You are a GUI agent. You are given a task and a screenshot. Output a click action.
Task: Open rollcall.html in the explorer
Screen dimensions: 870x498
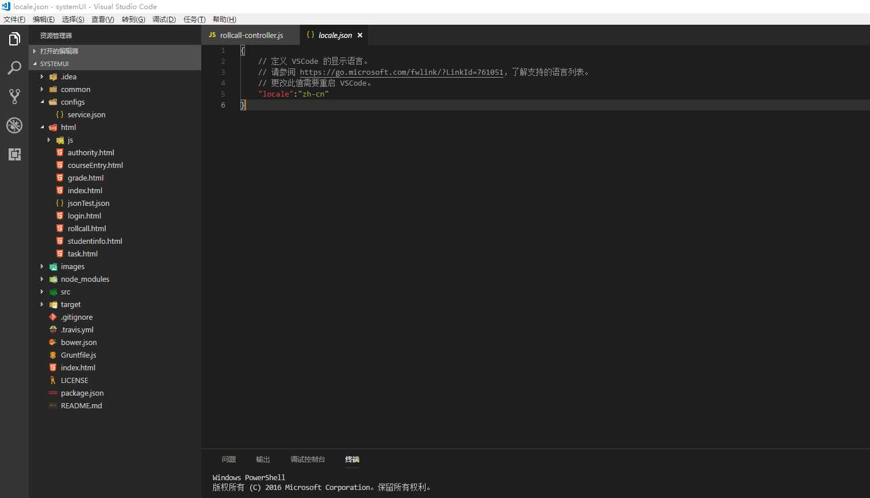[87, 228]
